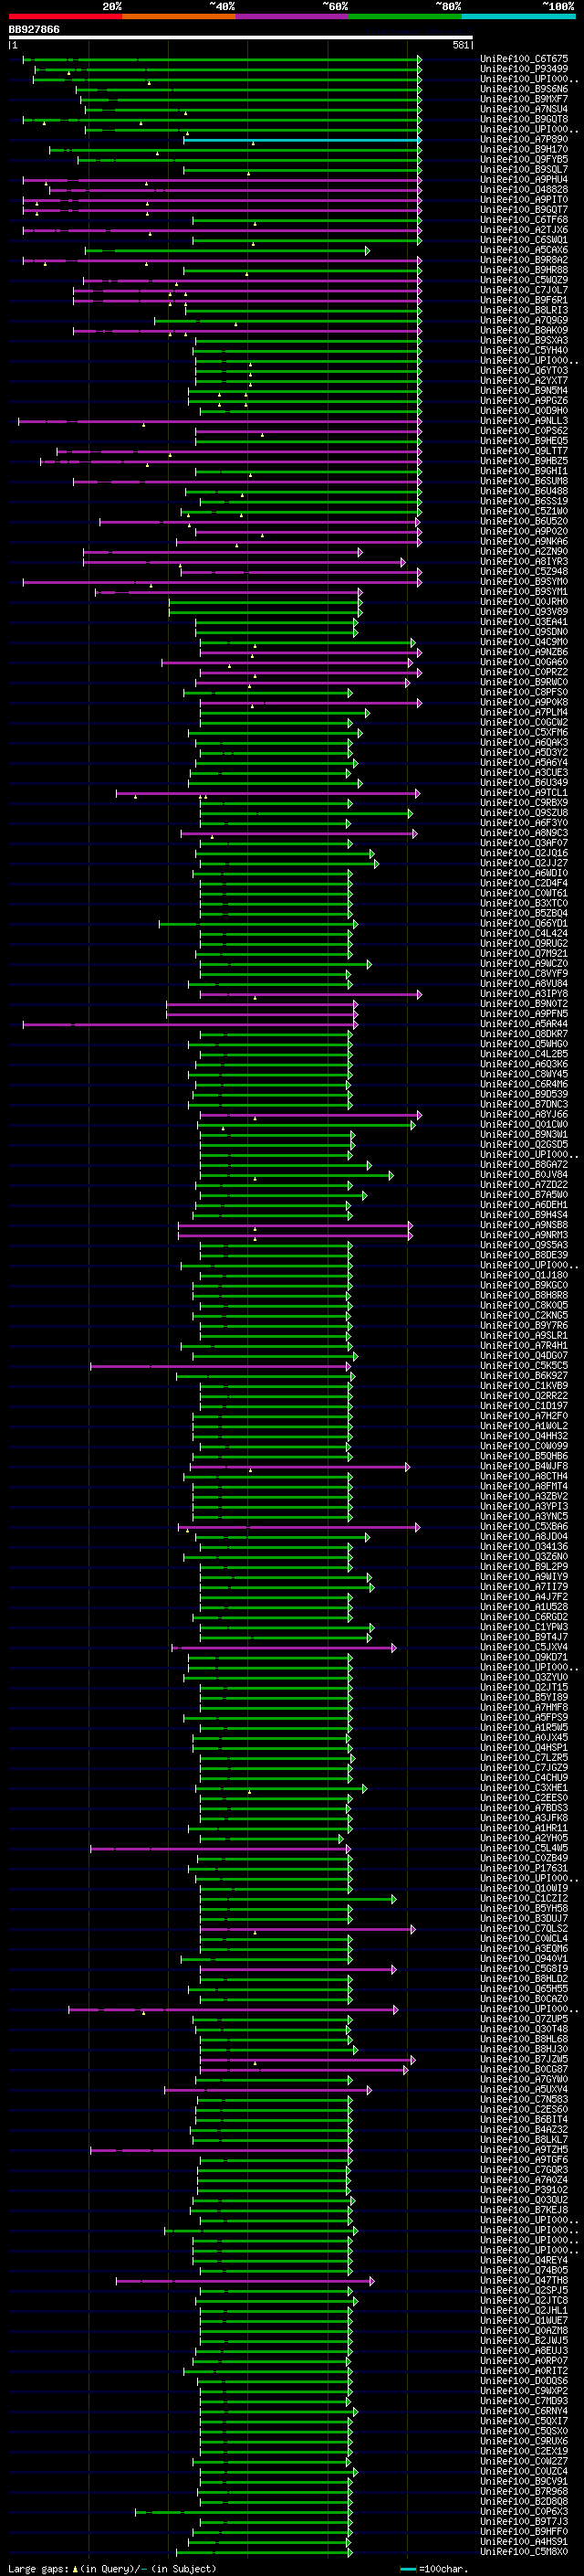The width and height of the screenshot is (584, 2576).
Task: Select the UniRef100_B9H170 label
Action: tap(524, 149)
